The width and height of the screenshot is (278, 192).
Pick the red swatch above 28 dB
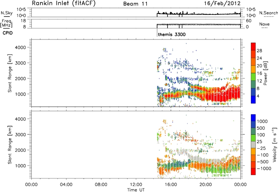(253, 46)
